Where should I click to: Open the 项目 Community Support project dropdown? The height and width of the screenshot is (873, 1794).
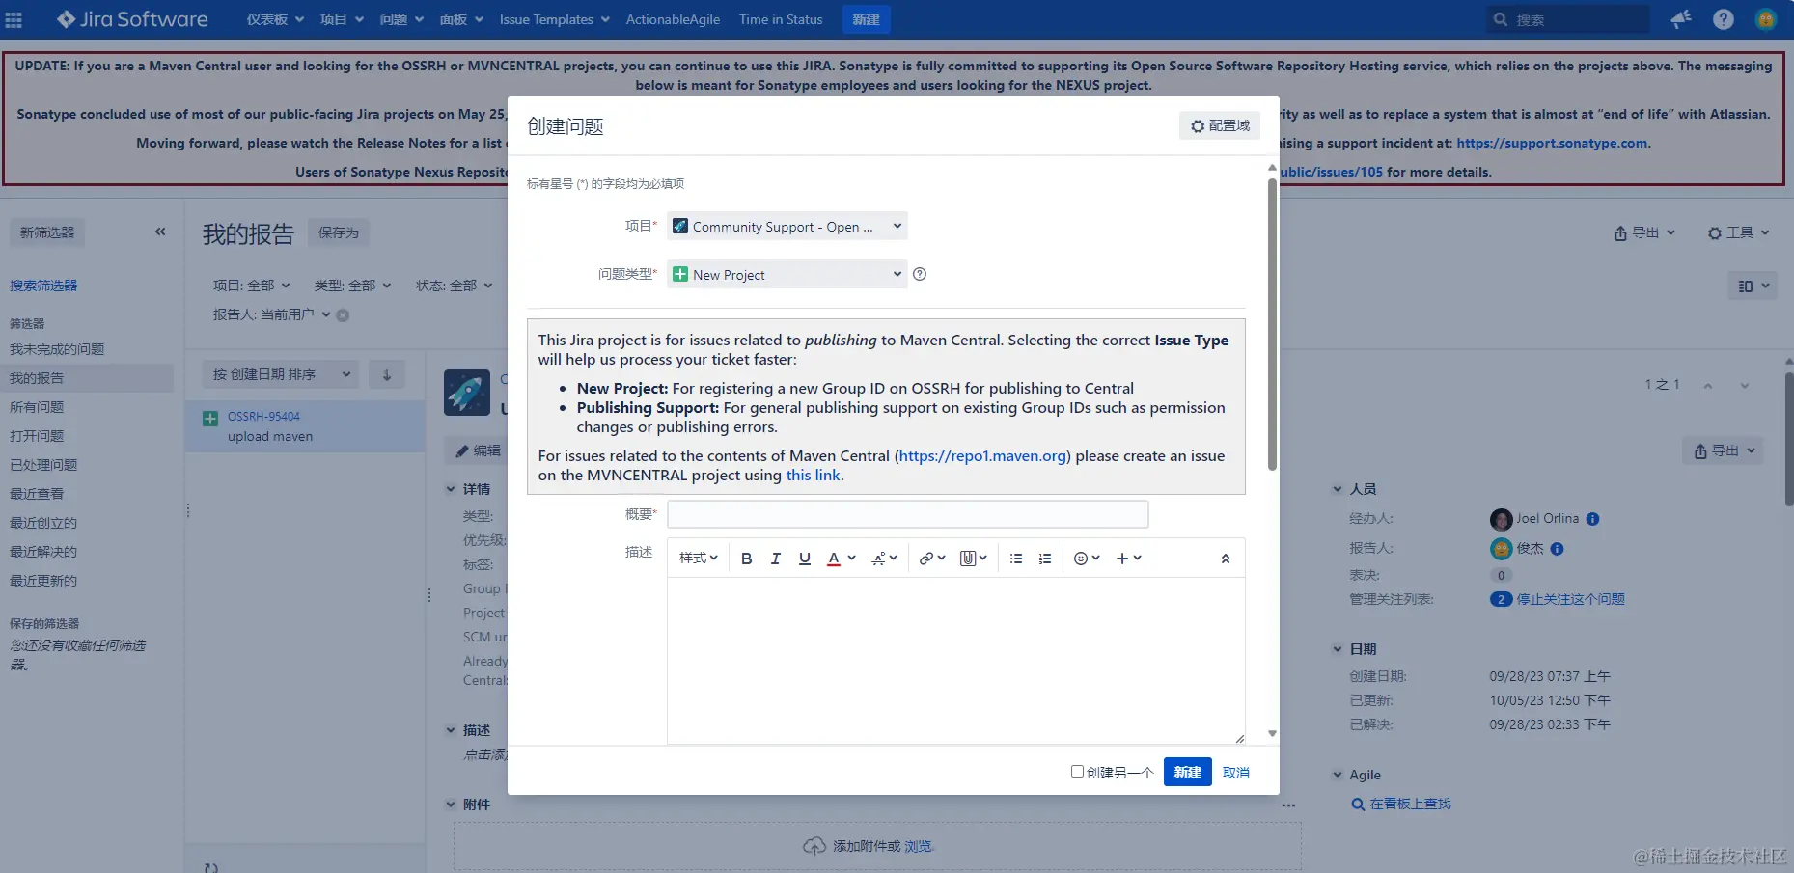[787, 227]
